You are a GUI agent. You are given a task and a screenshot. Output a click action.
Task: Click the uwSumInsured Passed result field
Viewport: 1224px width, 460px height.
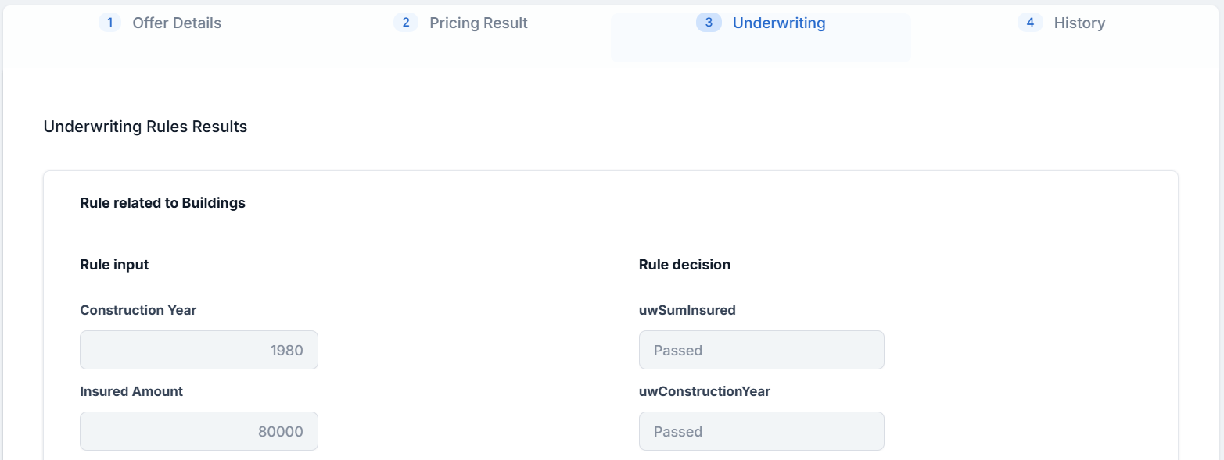click(761, 350)
